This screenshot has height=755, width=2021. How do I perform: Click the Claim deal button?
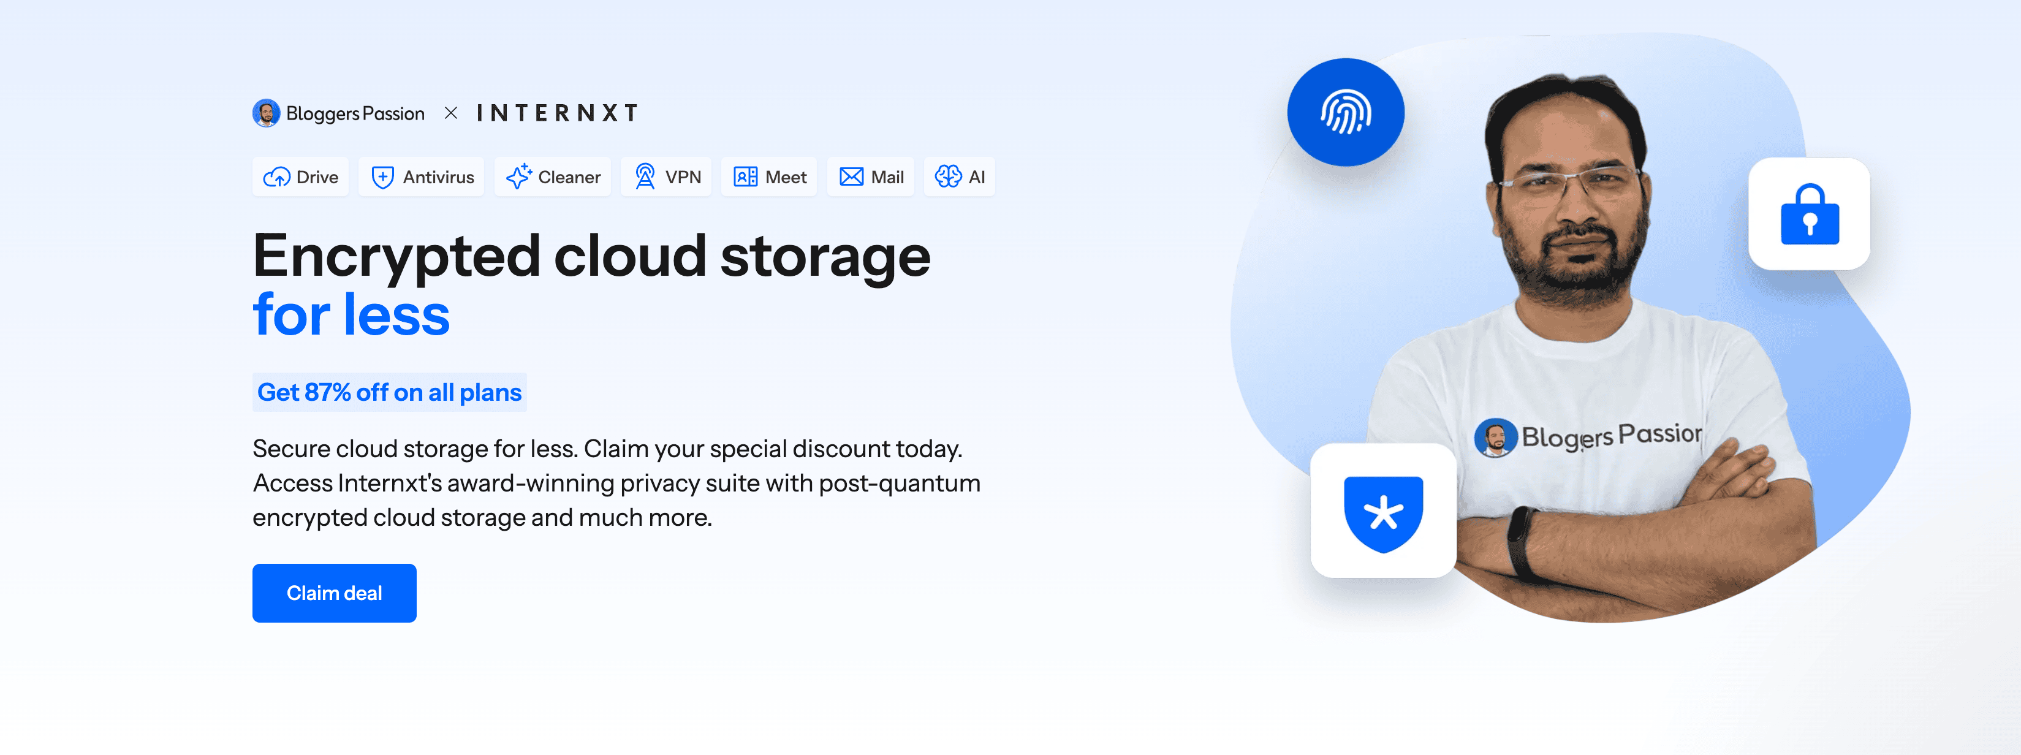coord(334,593)
